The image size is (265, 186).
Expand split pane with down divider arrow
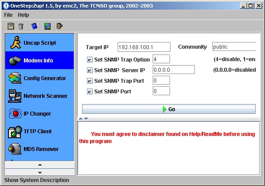pyautogui.click(x=86, y=119)
